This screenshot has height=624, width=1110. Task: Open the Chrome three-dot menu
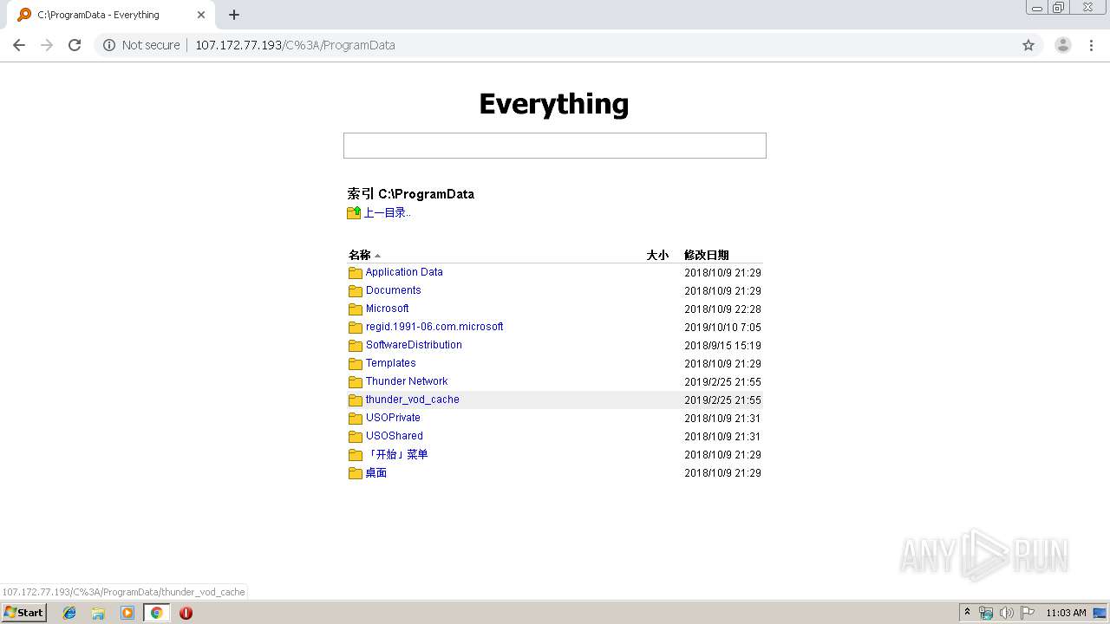pos(1092,45)
